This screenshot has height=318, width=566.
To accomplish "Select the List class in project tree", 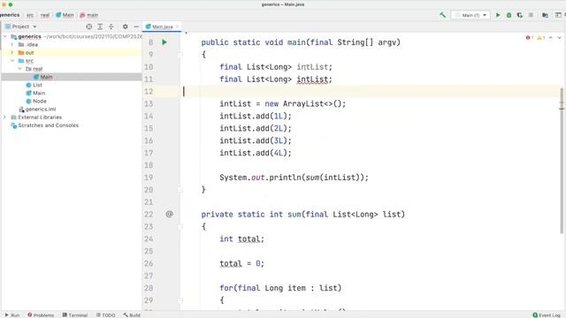I will pyautogui.click(x=37, y=85).
